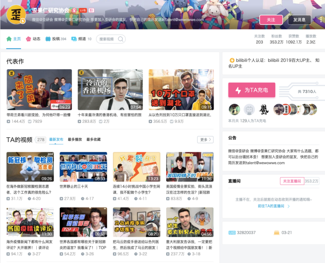The height and width of the screenshot is (263, 325).
Task: Click the magnifier search icon
Action: click(x=121, y=39)
